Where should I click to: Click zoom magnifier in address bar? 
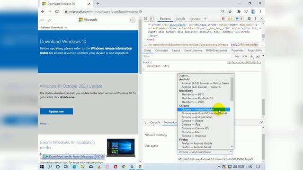tap(223, 11)
